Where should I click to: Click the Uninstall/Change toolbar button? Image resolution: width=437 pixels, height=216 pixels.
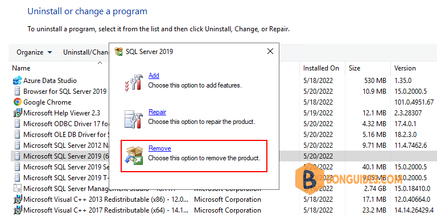(x=85, y=52)
